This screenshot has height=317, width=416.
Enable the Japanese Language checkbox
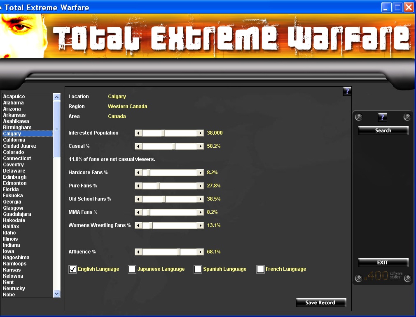(x=132, y=270)
